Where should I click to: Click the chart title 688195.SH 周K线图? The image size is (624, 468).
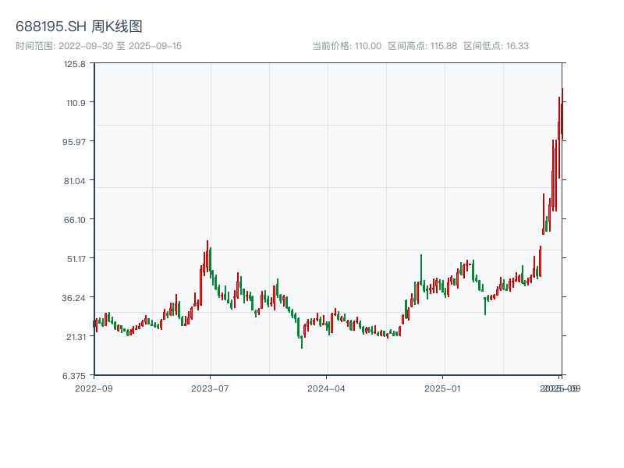79,27
